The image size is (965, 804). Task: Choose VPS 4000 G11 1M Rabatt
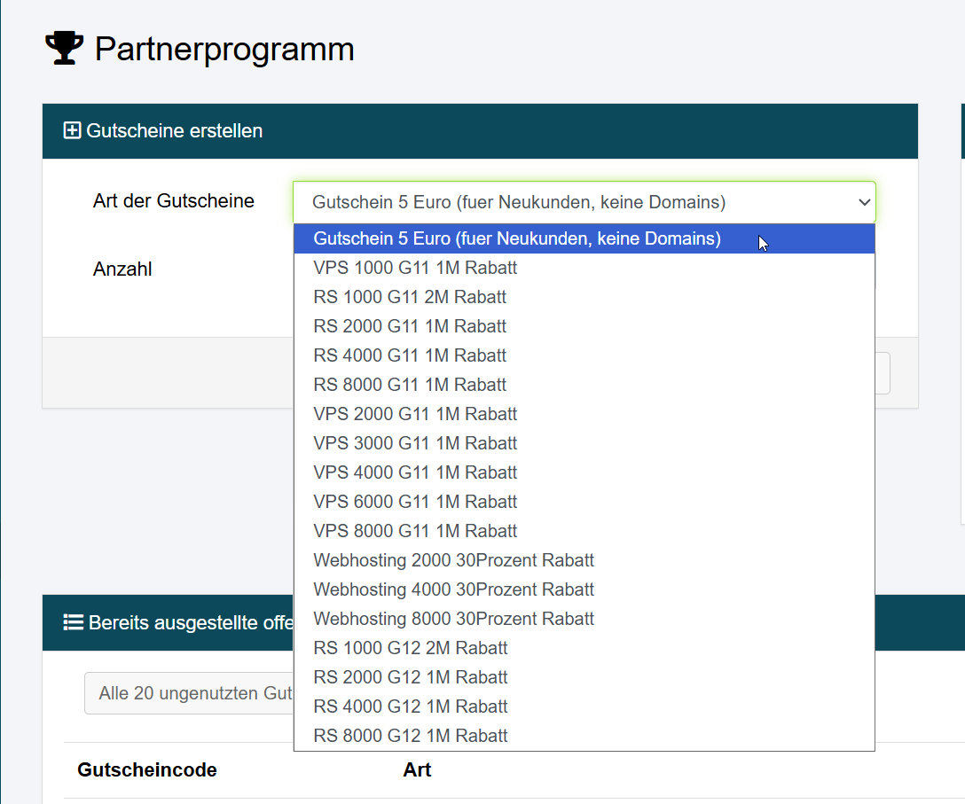point(415,472)
